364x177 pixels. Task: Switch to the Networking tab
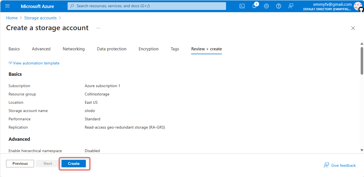[74, 49]
